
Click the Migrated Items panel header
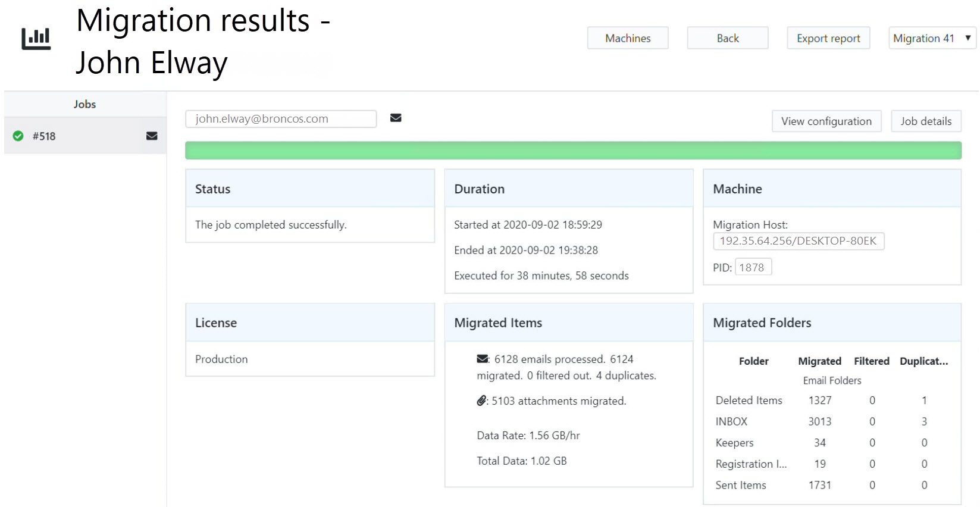[569, 323]
